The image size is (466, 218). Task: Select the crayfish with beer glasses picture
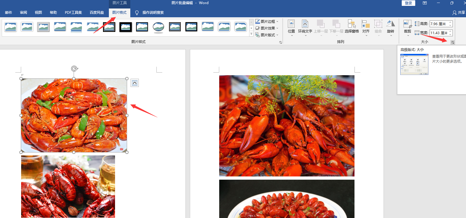coord(68,187)
